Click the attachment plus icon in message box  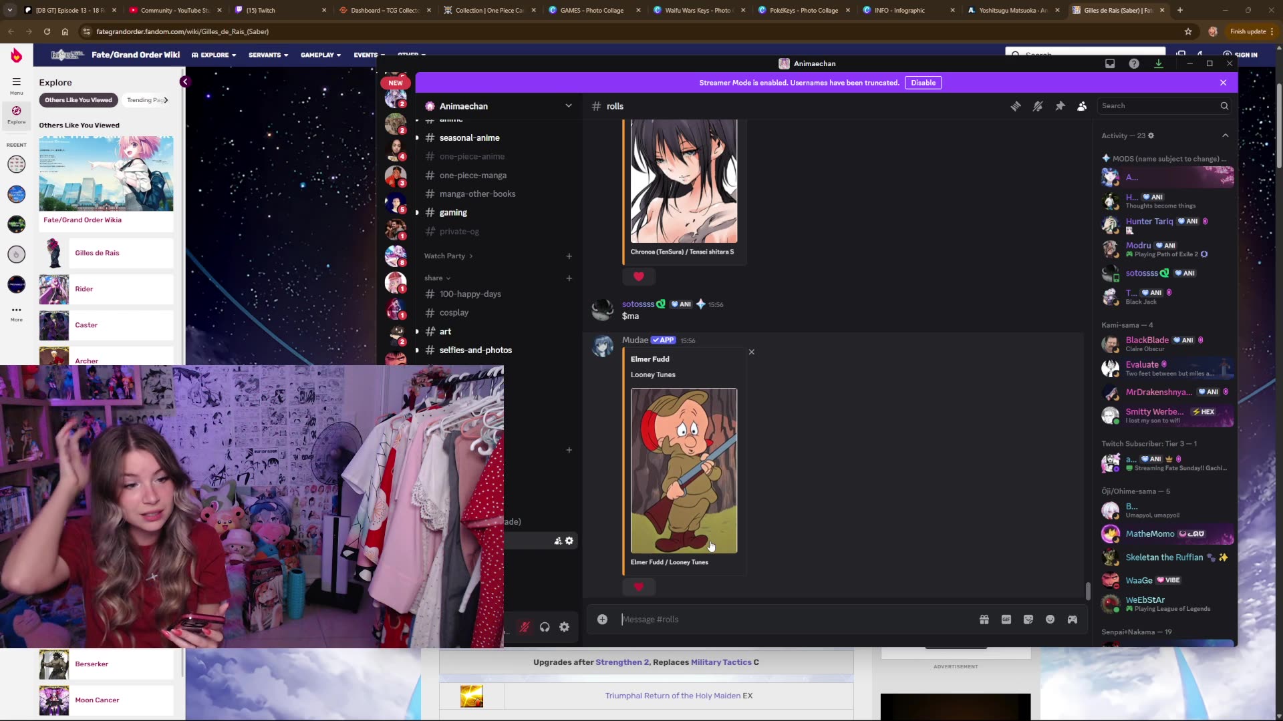point(602,619)
